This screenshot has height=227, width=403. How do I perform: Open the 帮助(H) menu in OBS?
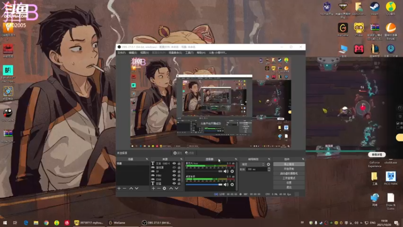click(x=201, y=53)
